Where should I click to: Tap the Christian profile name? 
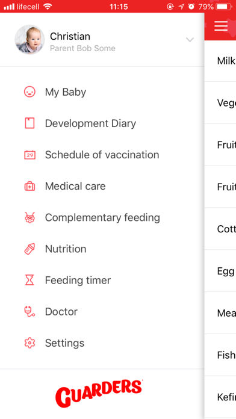point(70,36)
